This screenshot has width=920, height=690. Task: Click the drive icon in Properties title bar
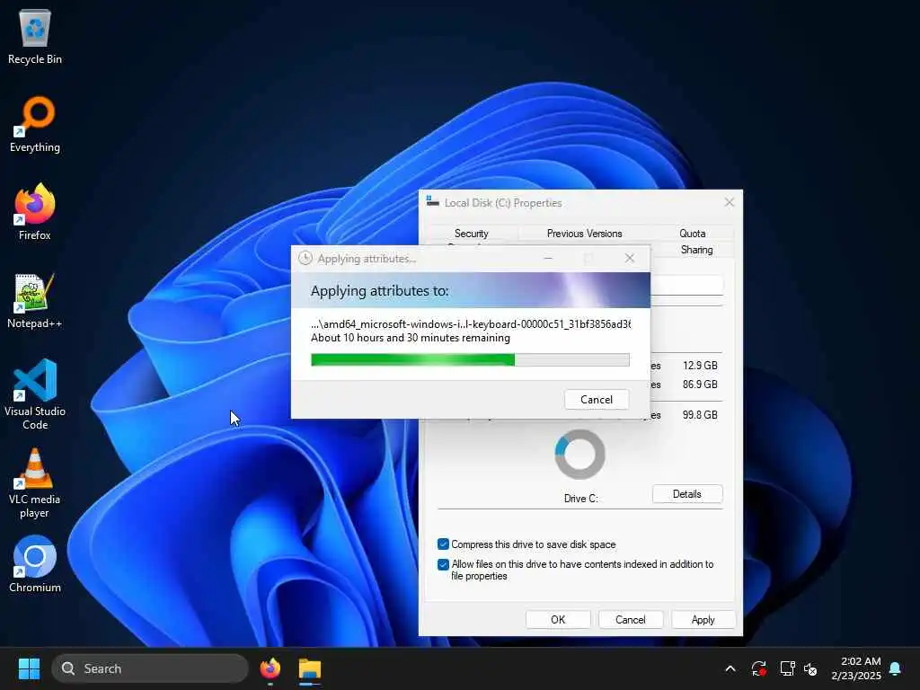point(432,202)
